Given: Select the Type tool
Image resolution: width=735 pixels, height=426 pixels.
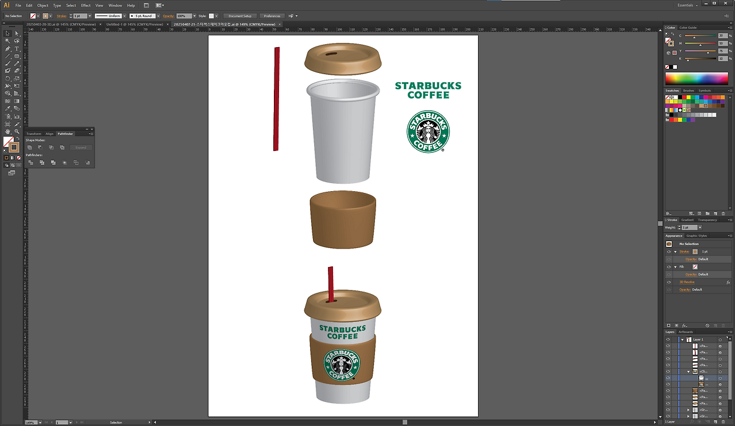Looking at the screenshot, I should click(17, 49).
